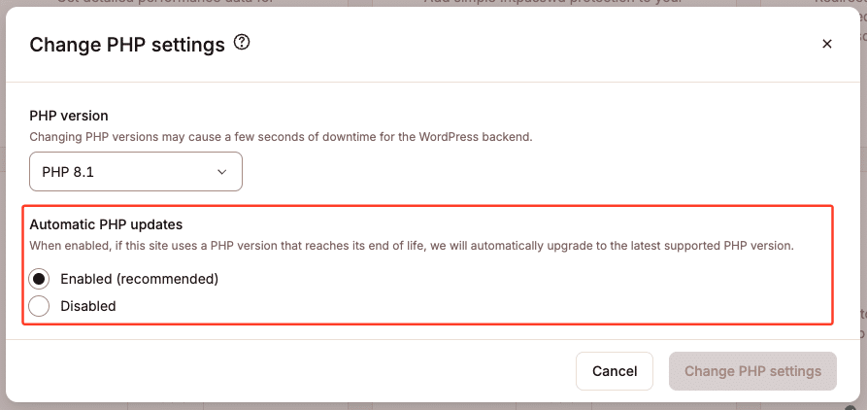The height and width of the screenshot is (410, 867).
Task: Select the Enabled (recommended) radio button
Action: point(40,279)
